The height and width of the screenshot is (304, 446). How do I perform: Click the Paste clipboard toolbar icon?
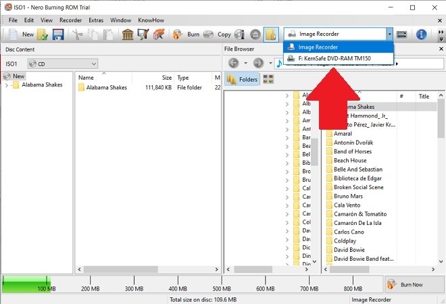[108, 34]
